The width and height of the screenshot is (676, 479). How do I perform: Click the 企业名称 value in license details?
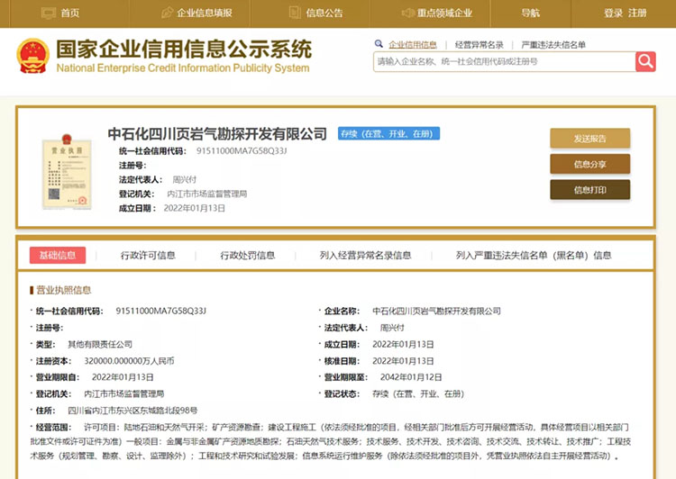437,311
